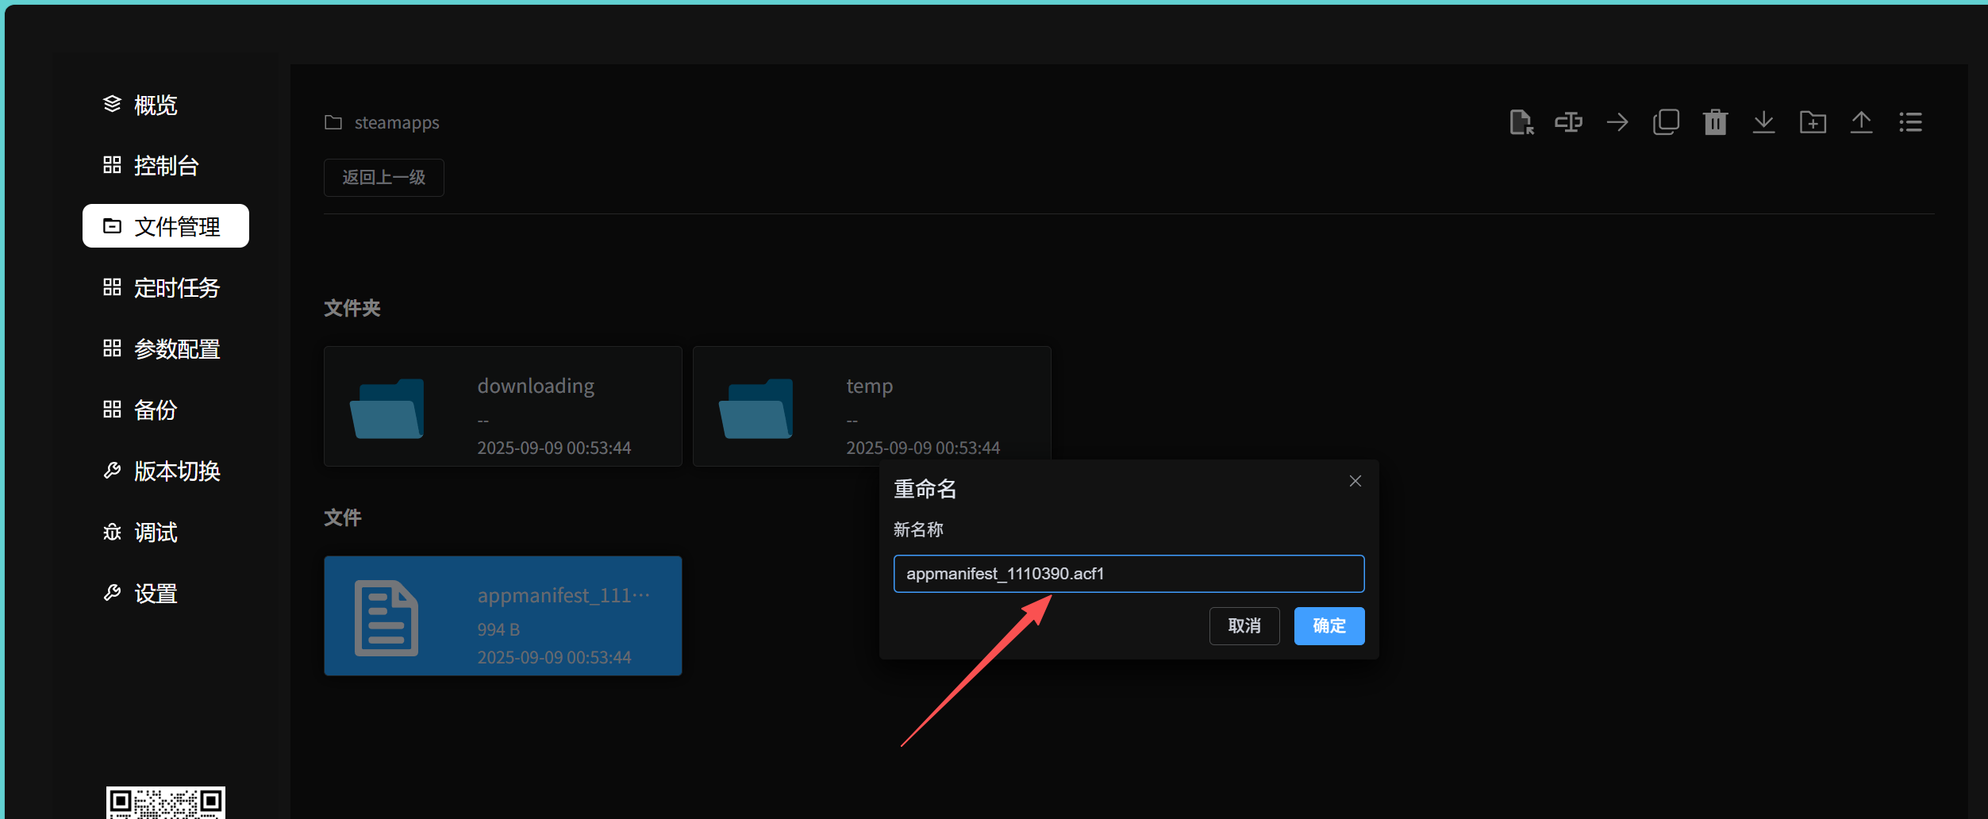Click the grid icon beside 控制台
The width and height of the screenshot is (1988, 819).
[112, 165]
